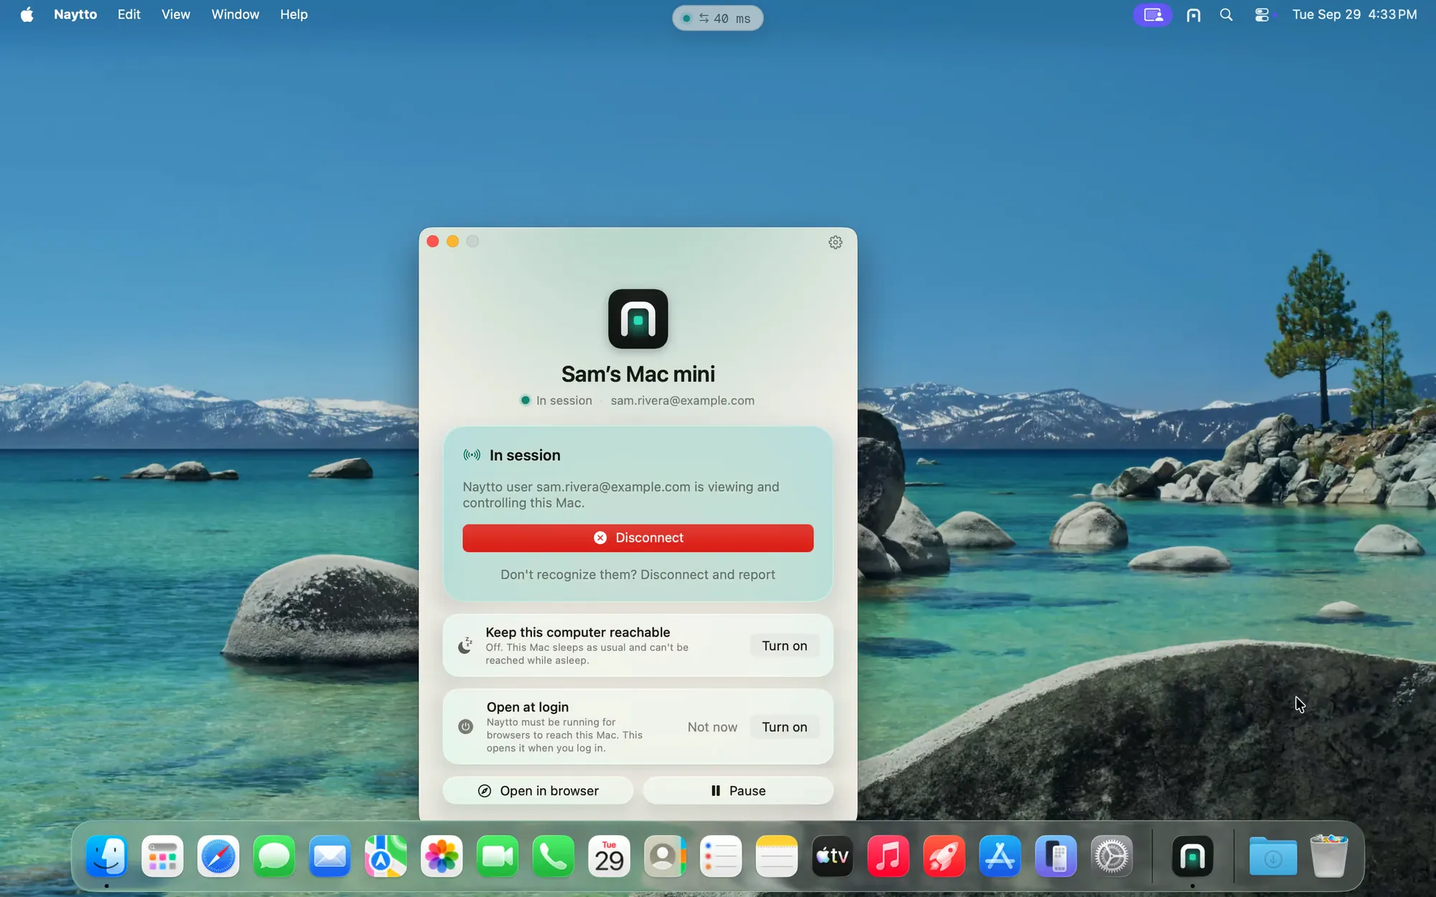Viewport: 1436px width, 897px height.
Task: Open Photos from the Dock
Action: click(442, 856)
